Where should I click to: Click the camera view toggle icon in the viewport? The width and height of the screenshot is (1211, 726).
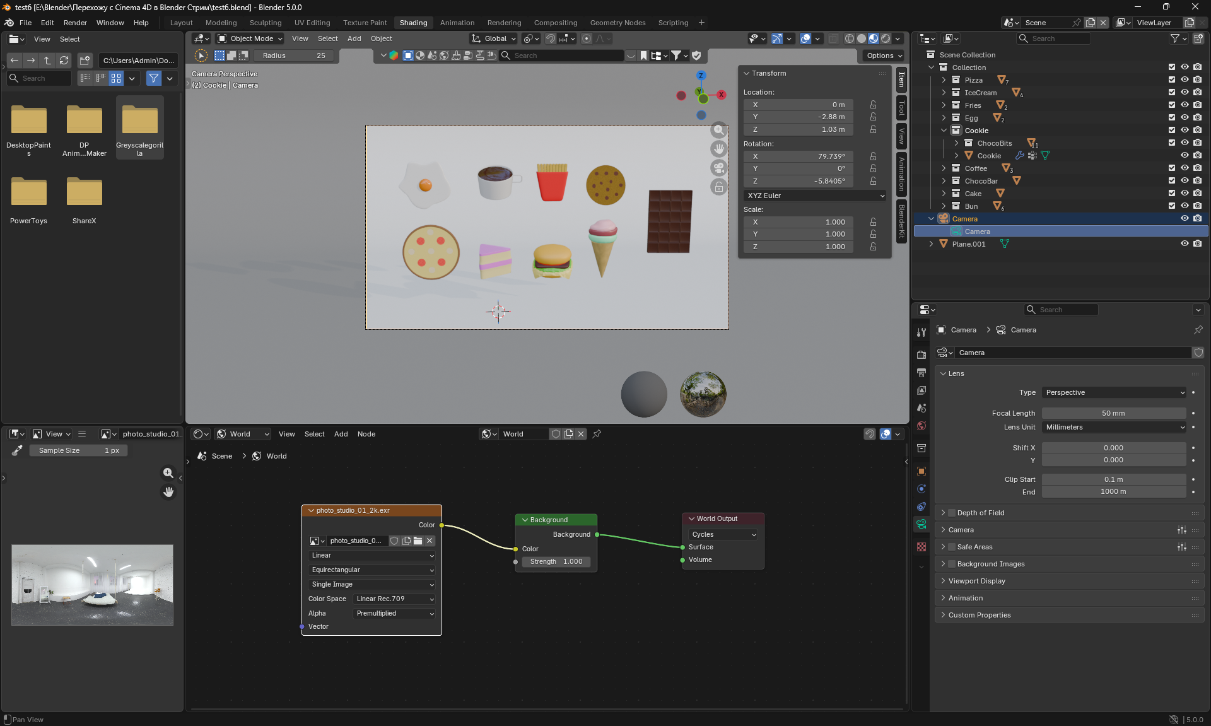point(718,168)
